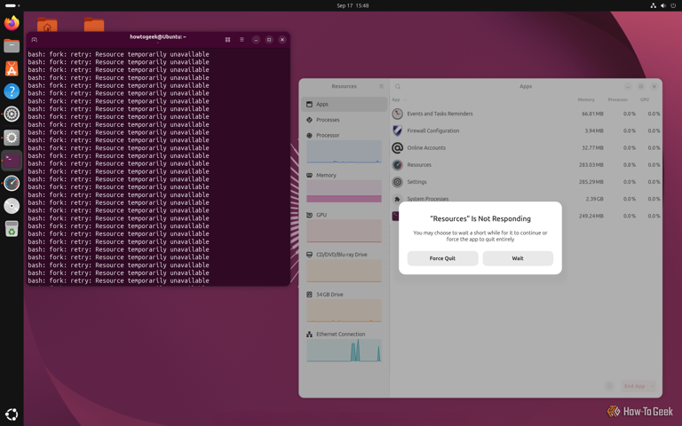Click the Terminal icon in the dock
682x426 pixels.
click(x=12, y=161)
